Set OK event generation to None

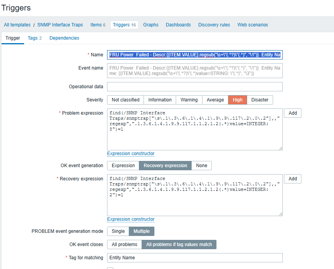click(x=201, y=166)
